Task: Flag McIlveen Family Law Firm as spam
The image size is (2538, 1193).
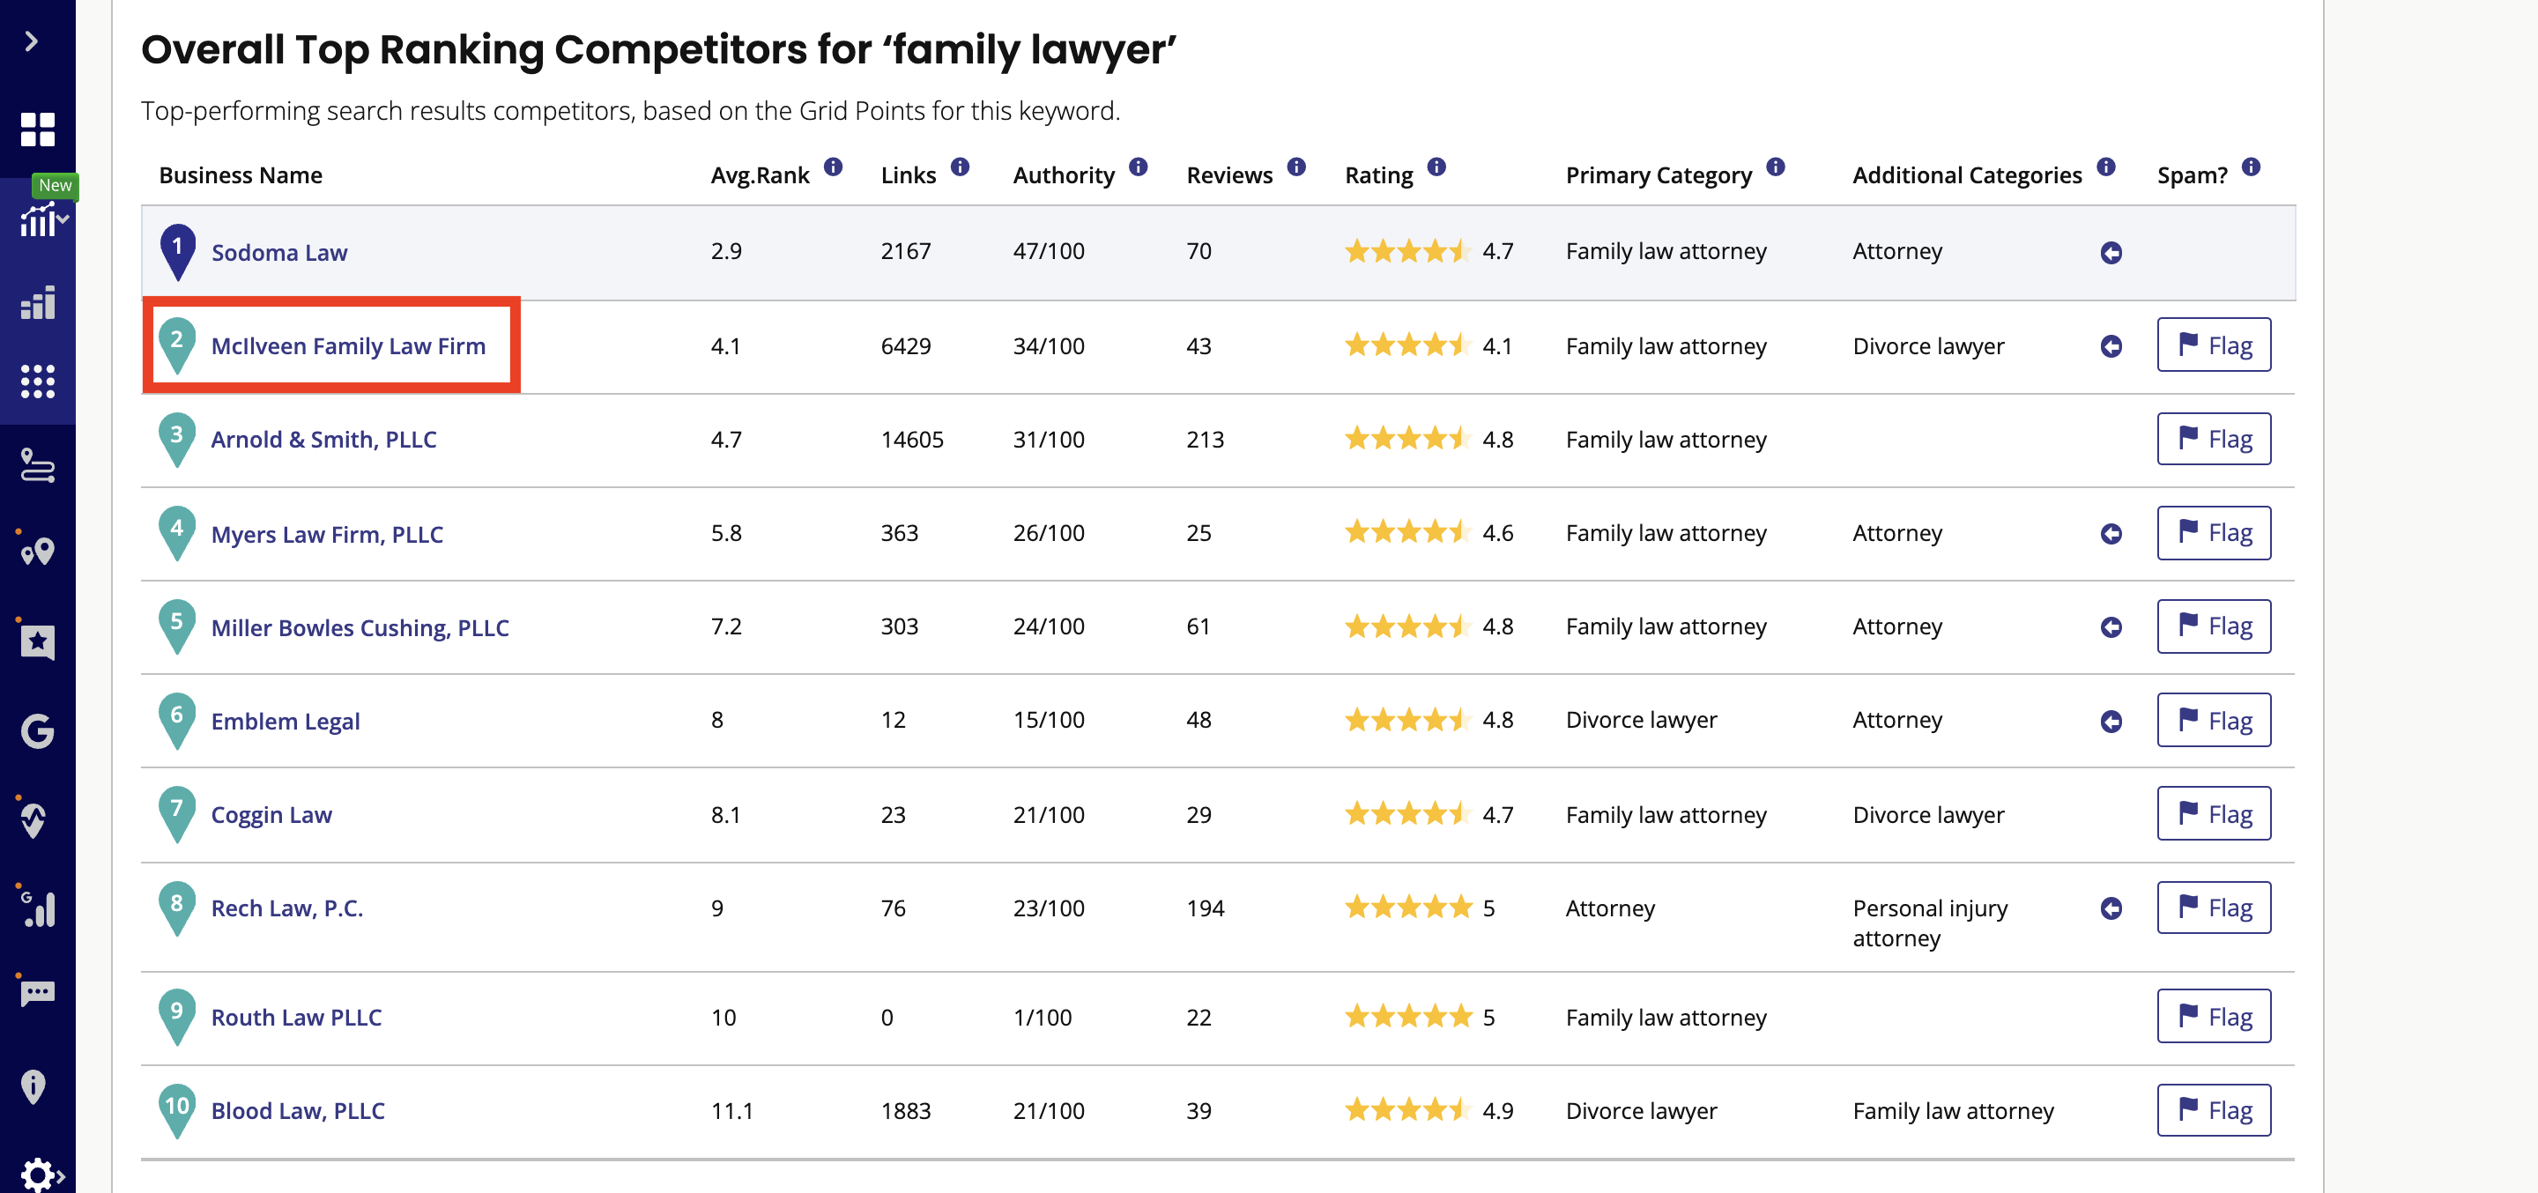Action: [x=2214, y=345]
